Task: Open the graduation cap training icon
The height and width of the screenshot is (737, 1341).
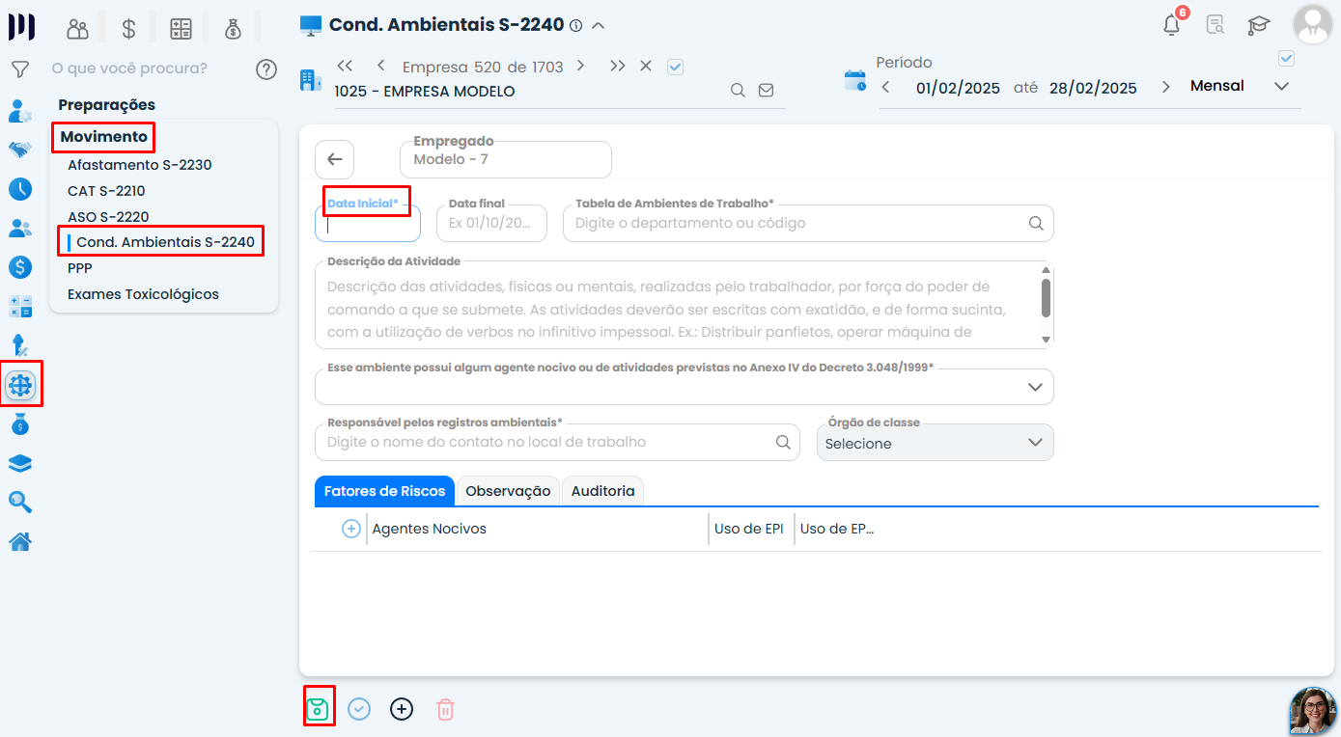Action: (1259, 25)
